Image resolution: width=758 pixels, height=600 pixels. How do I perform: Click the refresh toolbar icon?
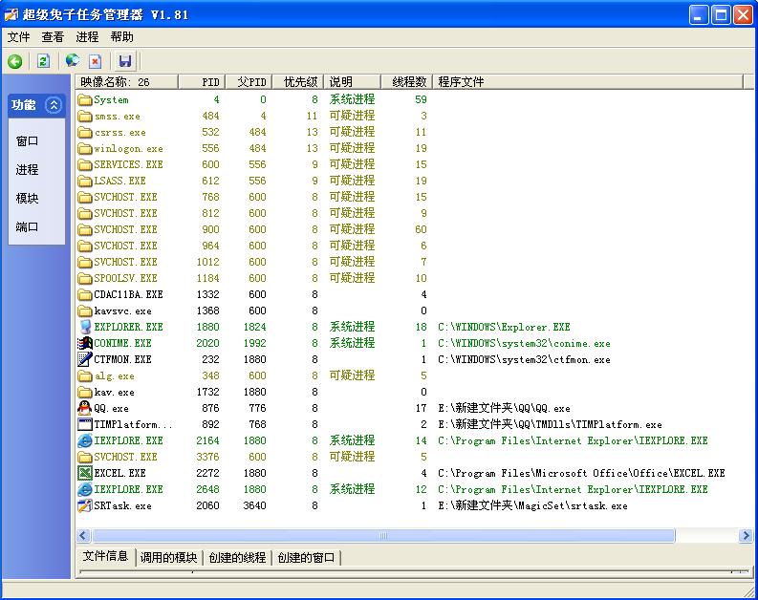click(44, 61)
